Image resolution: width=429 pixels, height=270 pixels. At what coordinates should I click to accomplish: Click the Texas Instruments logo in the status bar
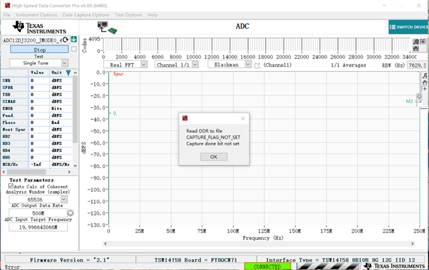[x=394, y=266]
